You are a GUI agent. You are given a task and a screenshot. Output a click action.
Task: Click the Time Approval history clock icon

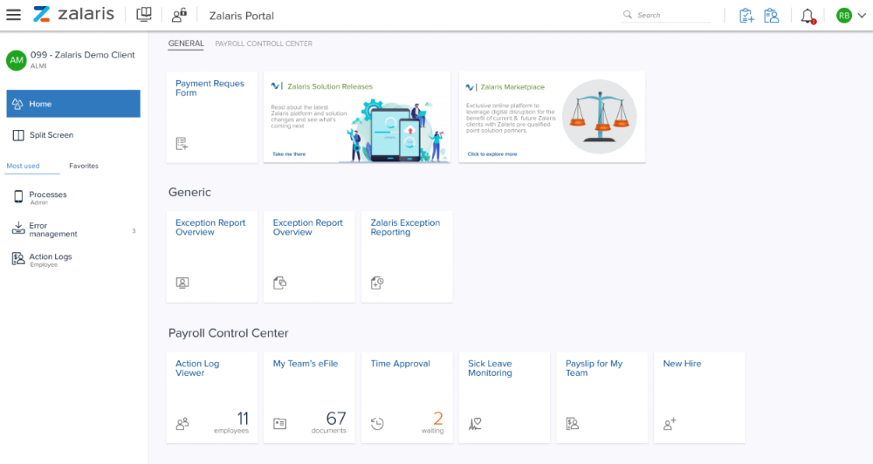377,424
